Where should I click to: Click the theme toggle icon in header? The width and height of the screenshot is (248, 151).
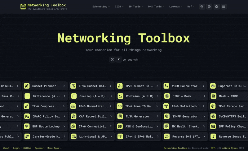point(209,6)
